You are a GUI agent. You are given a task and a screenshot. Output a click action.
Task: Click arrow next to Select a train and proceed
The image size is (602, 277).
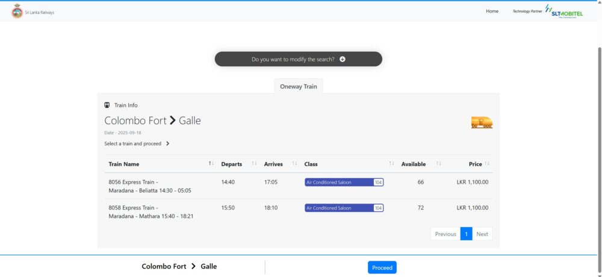[x=168, y=144]
